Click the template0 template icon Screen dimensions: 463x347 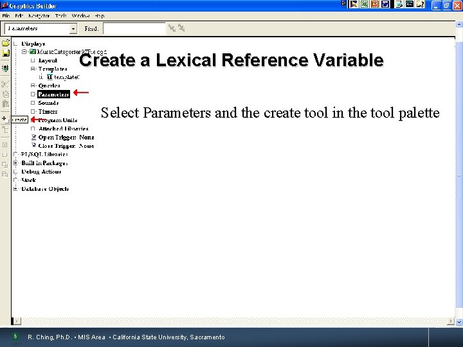click(50, 77)
